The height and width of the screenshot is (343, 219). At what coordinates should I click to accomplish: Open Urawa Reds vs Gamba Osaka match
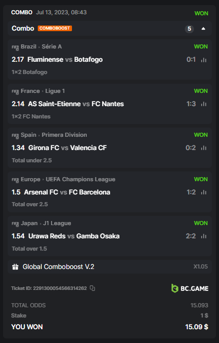(x=74, y=236)
